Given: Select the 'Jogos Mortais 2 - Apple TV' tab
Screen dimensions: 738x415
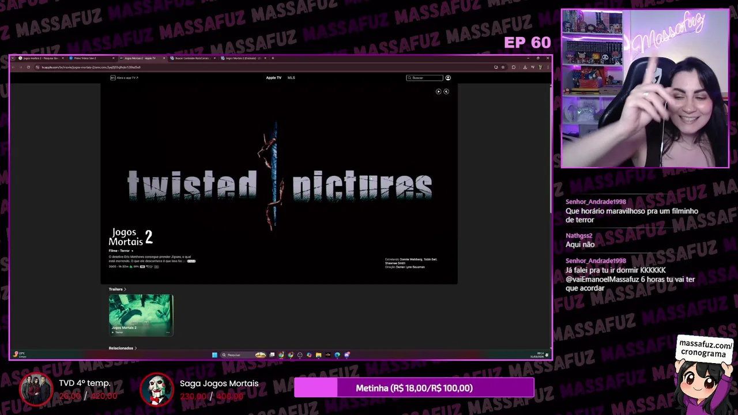Looking at the screenshot, I should 142,58.
